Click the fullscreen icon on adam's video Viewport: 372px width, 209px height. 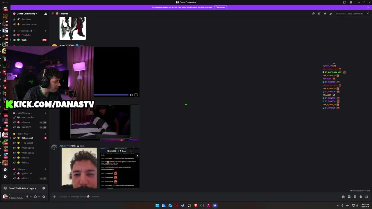pos(136,95)
